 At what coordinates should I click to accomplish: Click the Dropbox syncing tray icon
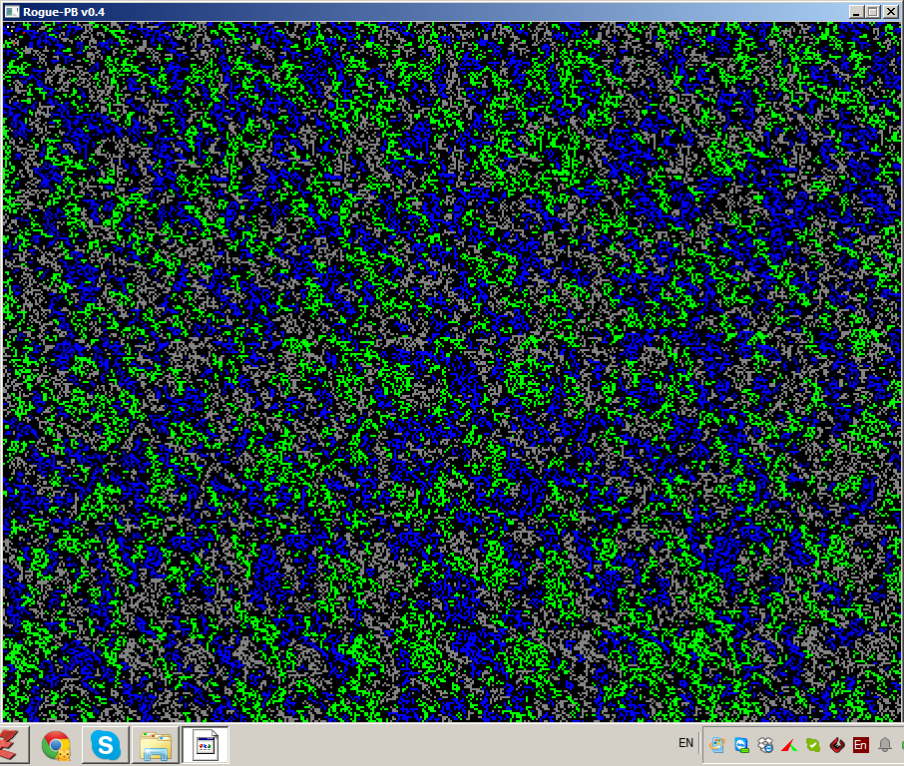coord(765,744)
